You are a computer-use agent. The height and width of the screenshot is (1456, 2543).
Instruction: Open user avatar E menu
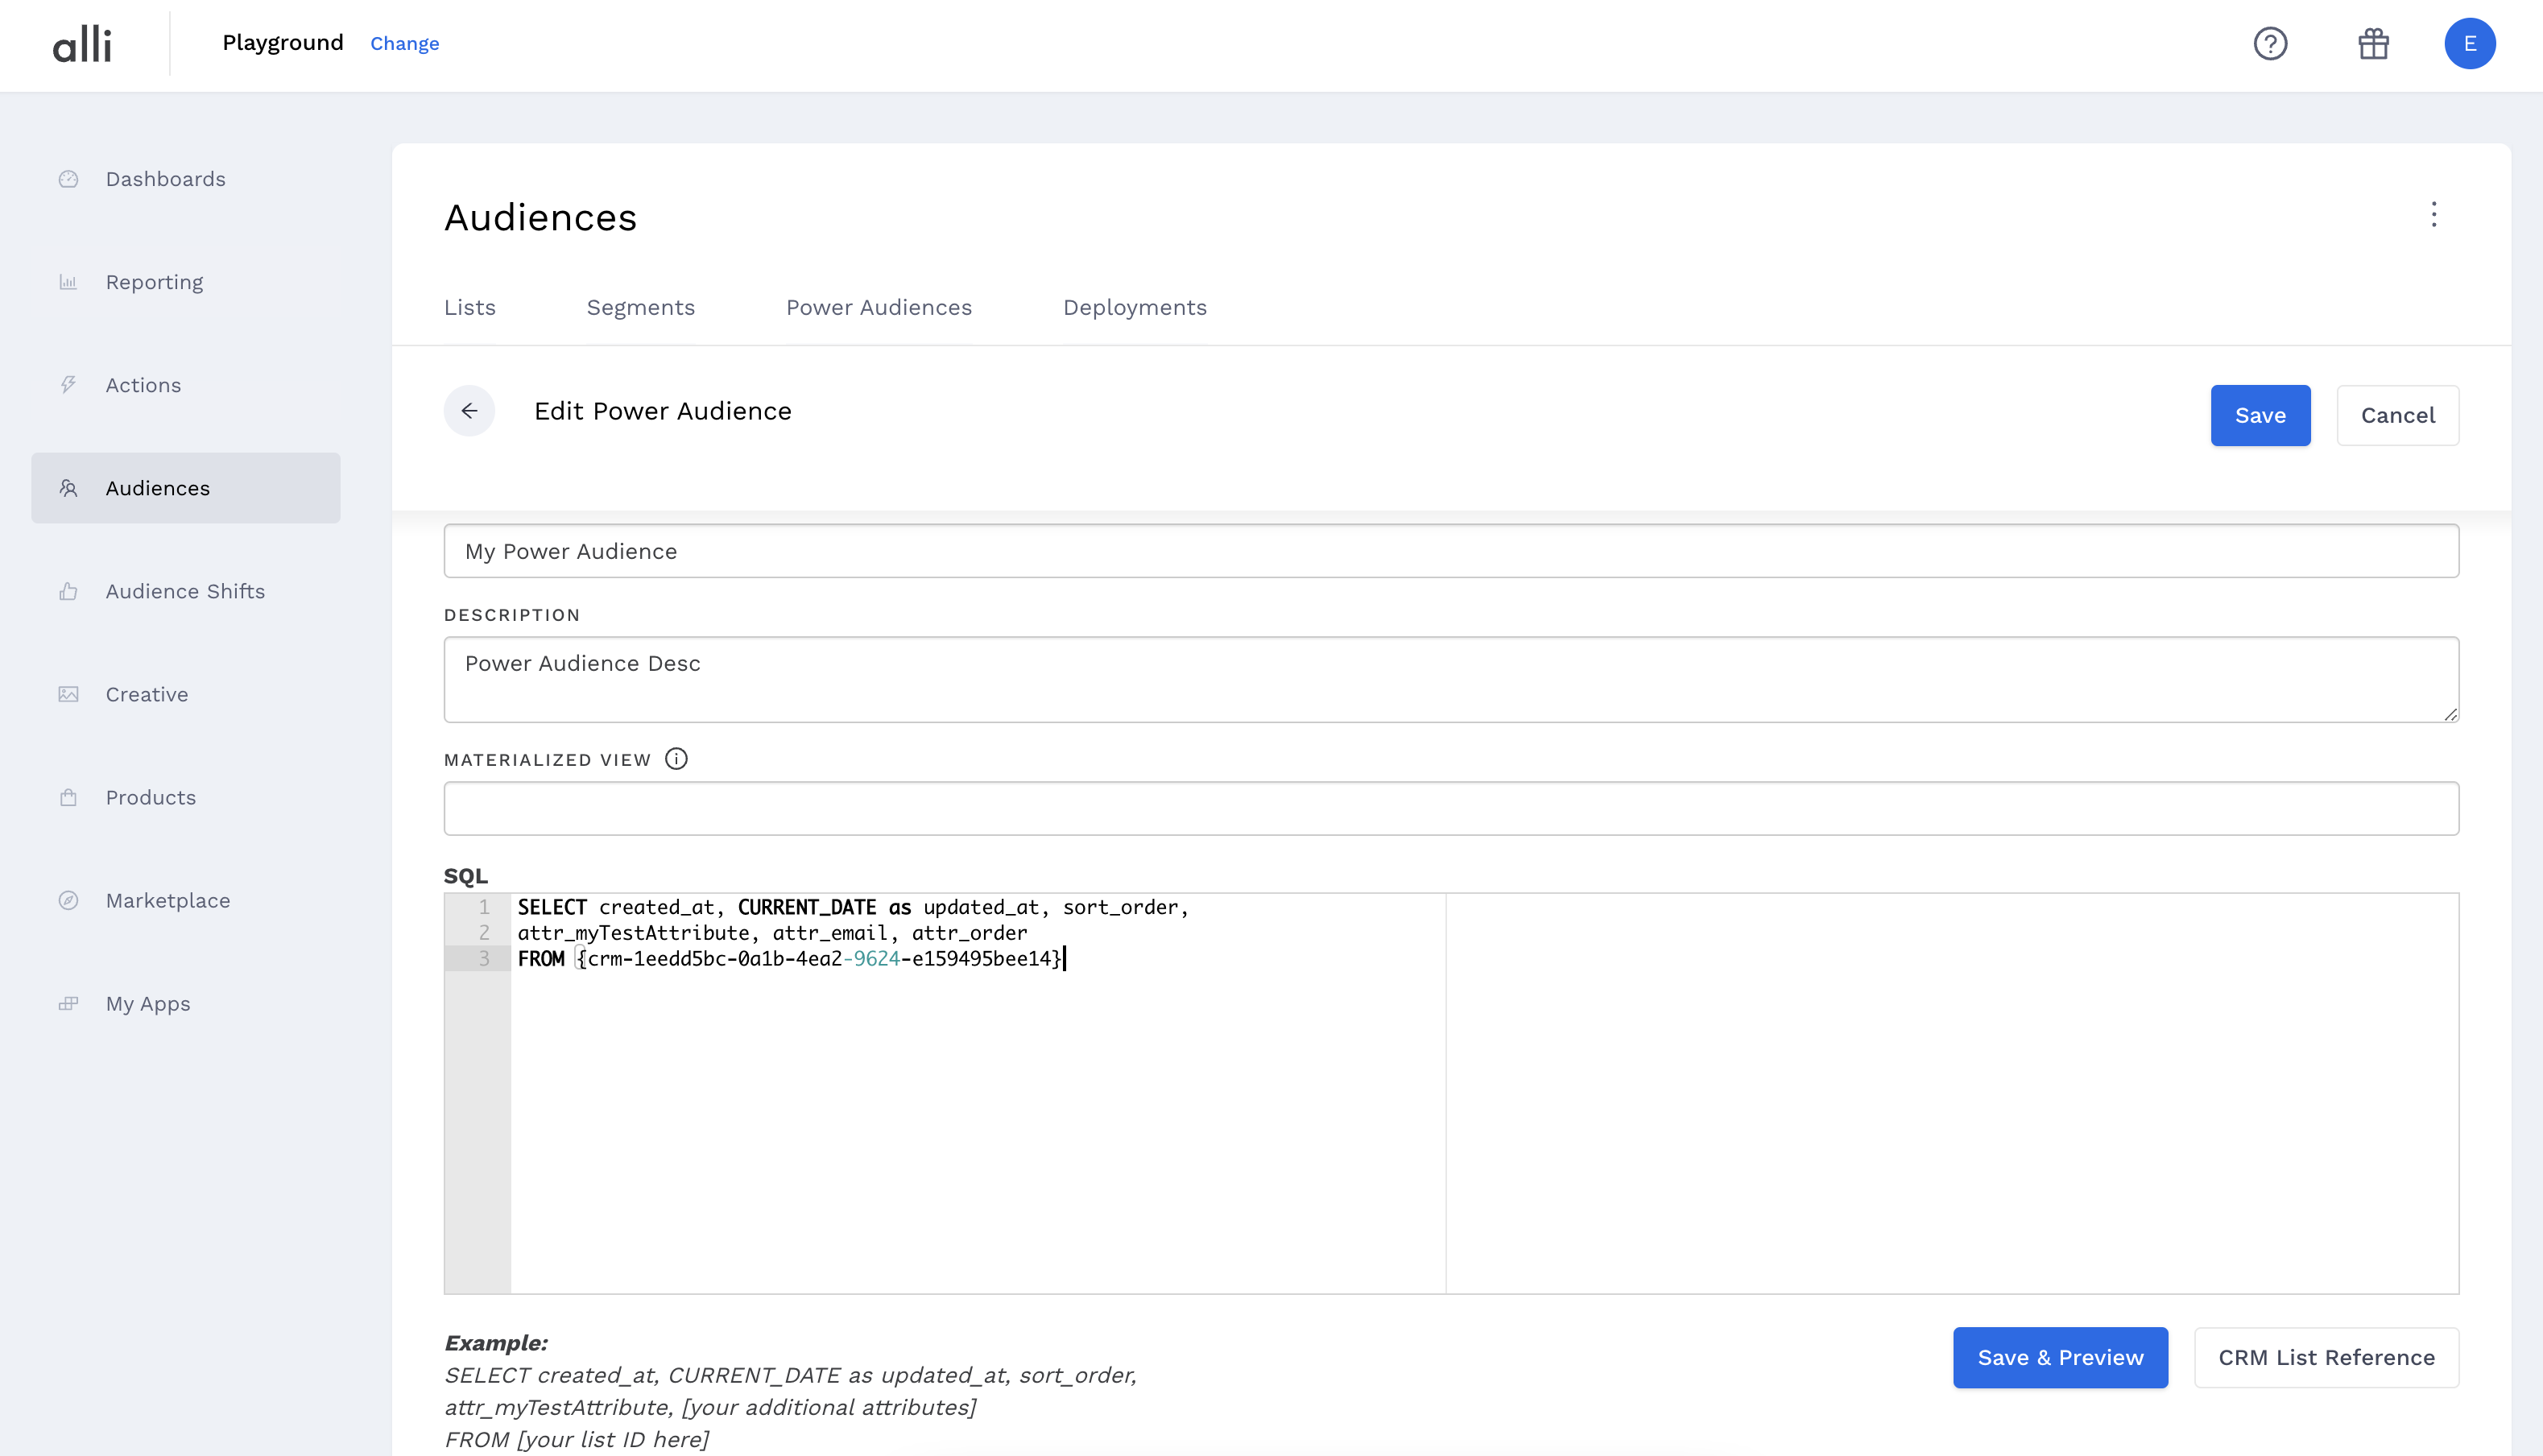(2469, 43)
